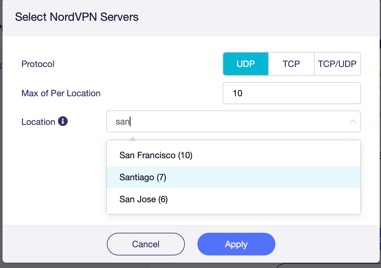Click the Max of Per Location field
The height and width of the screenshot is (268, 381).
tap(291, 93)
